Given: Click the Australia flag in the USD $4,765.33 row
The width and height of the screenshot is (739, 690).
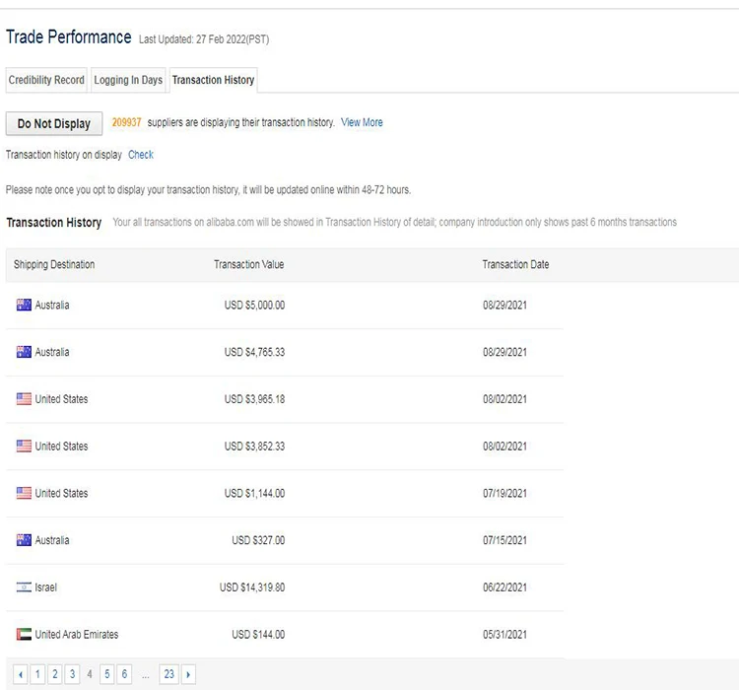Looking at the screenshot, I should [x=24, y=353].
